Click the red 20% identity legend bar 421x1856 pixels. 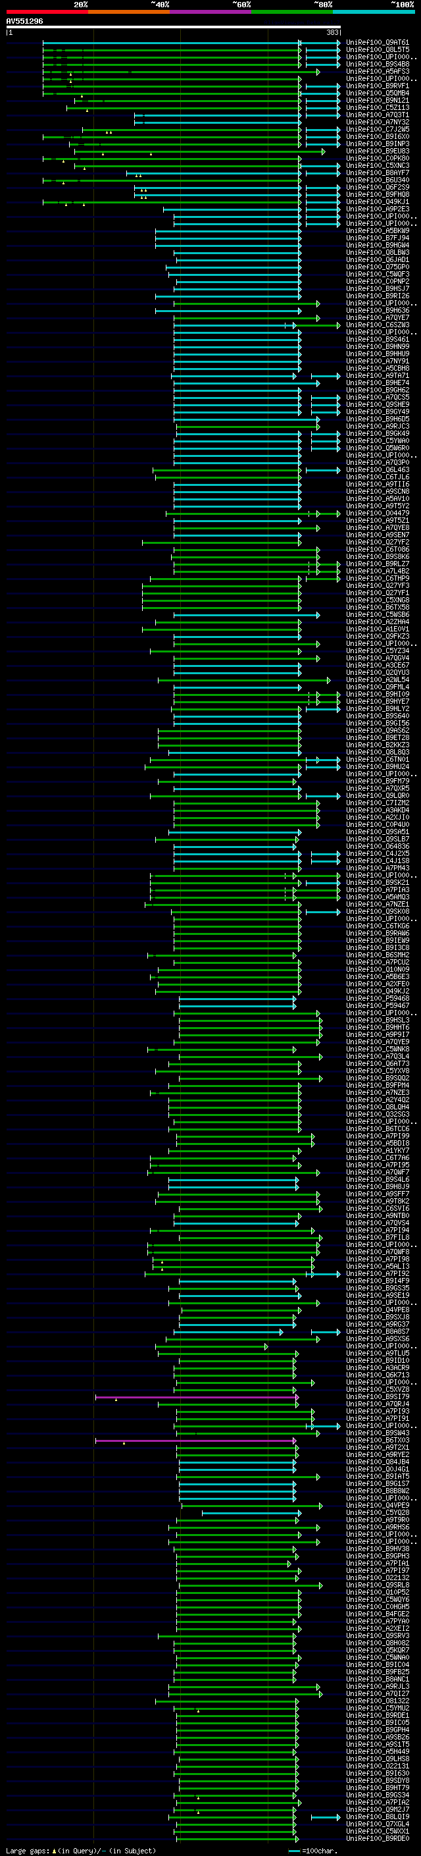47,12
